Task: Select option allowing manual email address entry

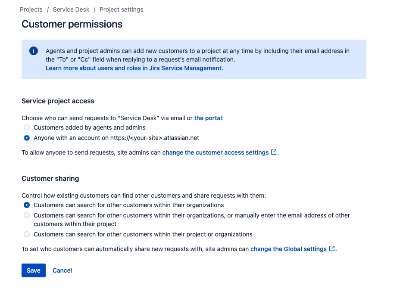Action: pyautogui.click(x=26, y=215)
